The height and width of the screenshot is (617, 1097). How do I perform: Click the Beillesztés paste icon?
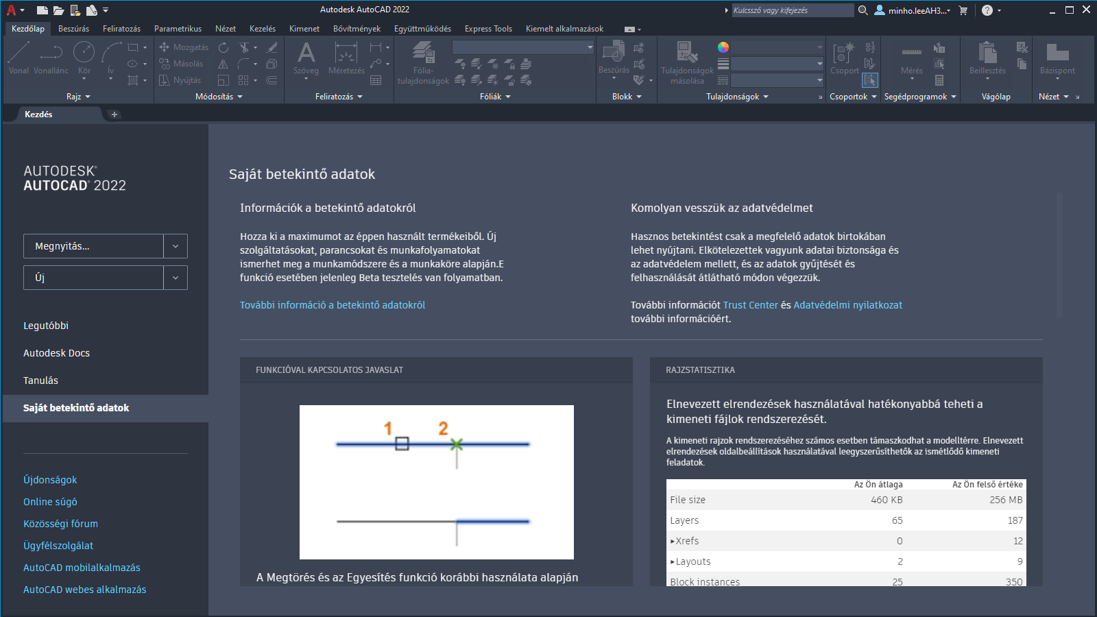[x=987, y=52]
